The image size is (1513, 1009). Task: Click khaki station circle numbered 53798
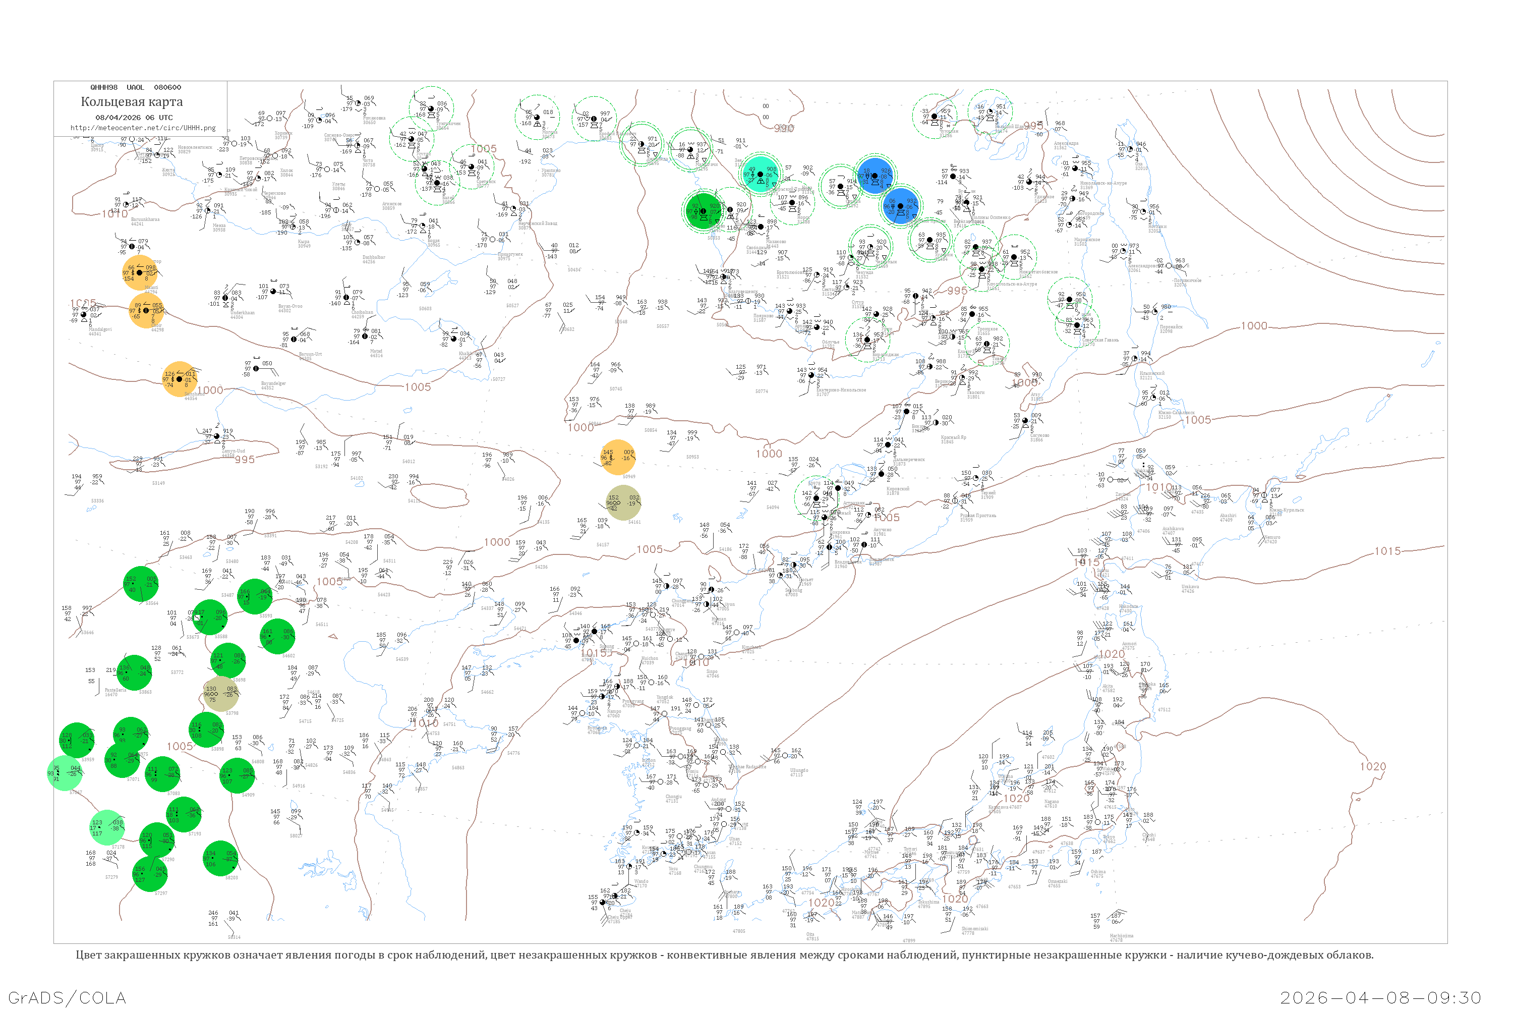tap(221, 694)
